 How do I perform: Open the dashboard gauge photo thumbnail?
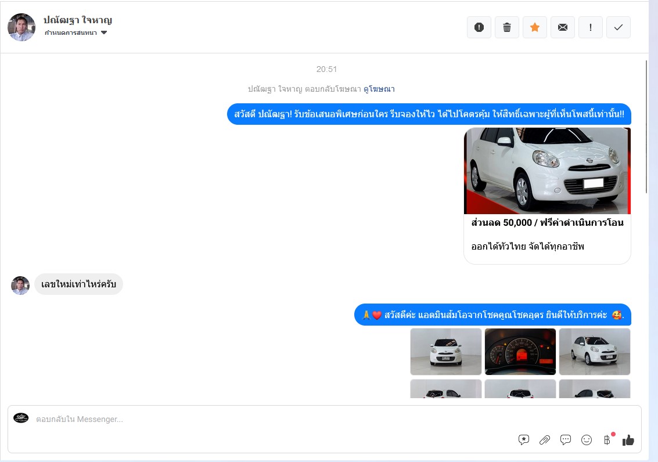coord(520,352)
